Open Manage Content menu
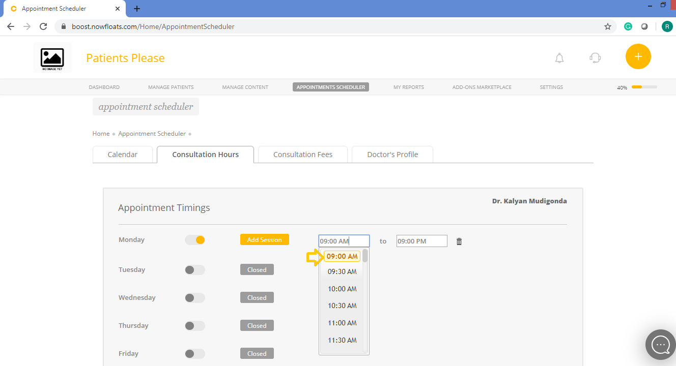This screenshot has height=366, width=676. tap(245, 87)
